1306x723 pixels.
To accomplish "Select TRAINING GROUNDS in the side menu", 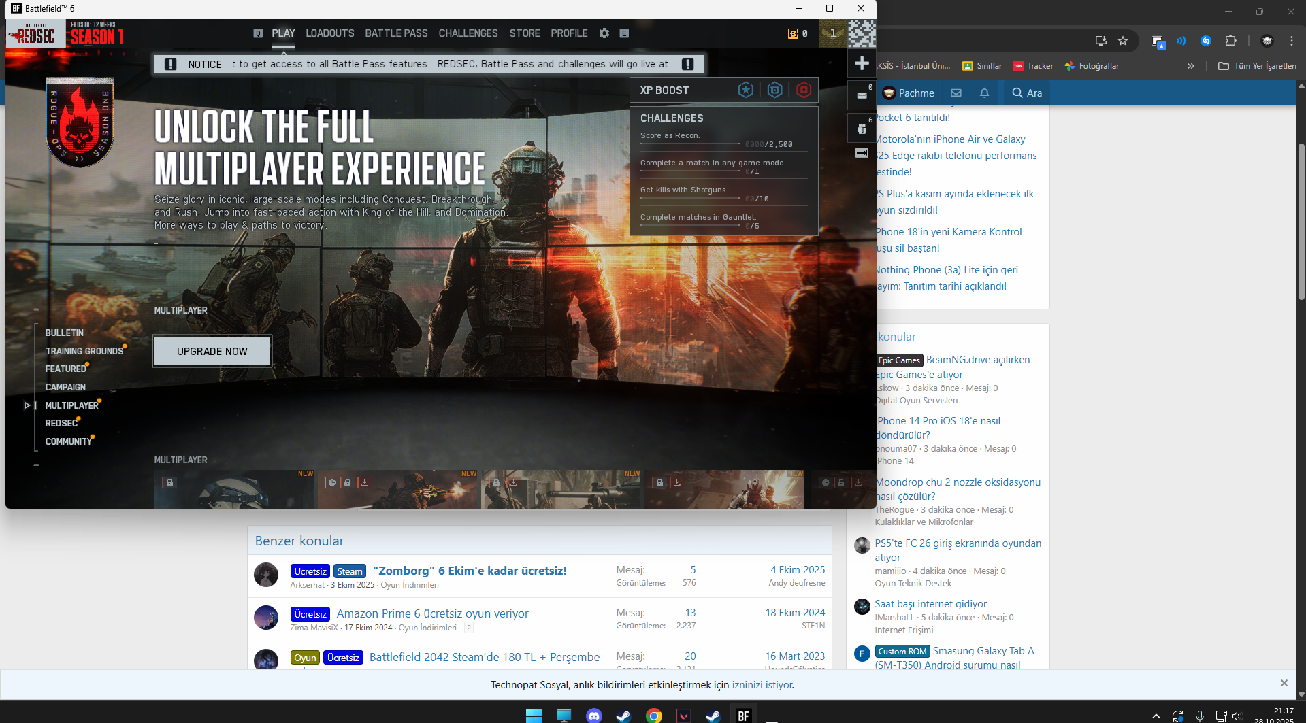I will (x=84, y=351).
